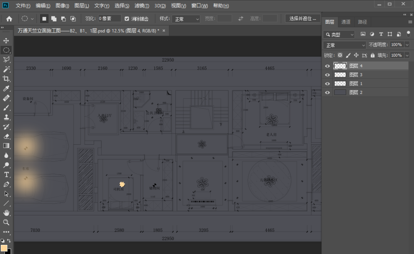
Task: Lock image pixels with brush icon
Action: [348, 55]
